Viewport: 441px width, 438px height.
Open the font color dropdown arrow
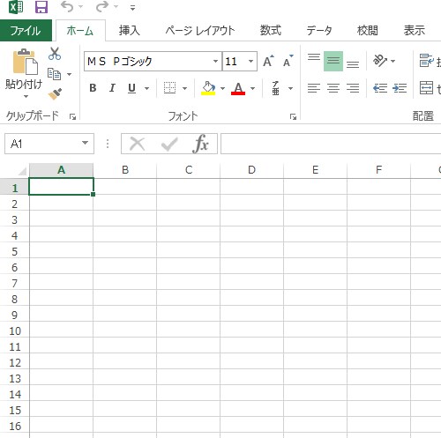tap(253, 88)
